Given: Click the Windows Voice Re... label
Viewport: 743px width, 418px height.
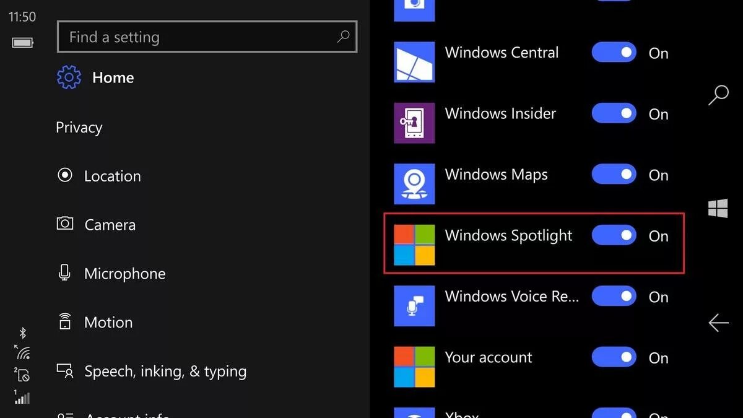Looking at the screenshot, I should (512, 296).
